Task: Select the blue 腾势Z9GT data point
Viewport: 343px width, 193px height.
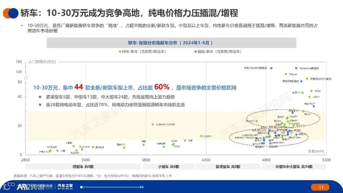Action: 314,106
